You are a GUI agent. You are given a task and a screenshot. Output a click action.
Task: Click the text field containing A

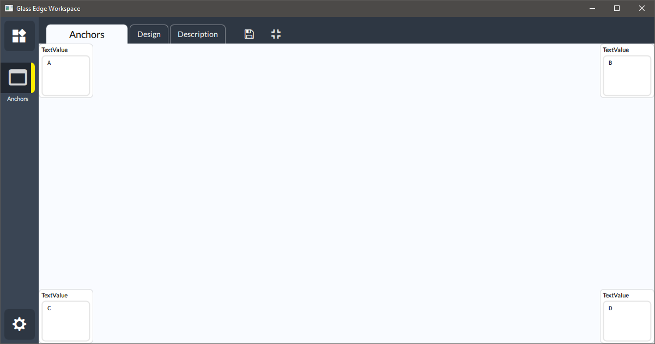pyautogui.click(x=66, y=76)
